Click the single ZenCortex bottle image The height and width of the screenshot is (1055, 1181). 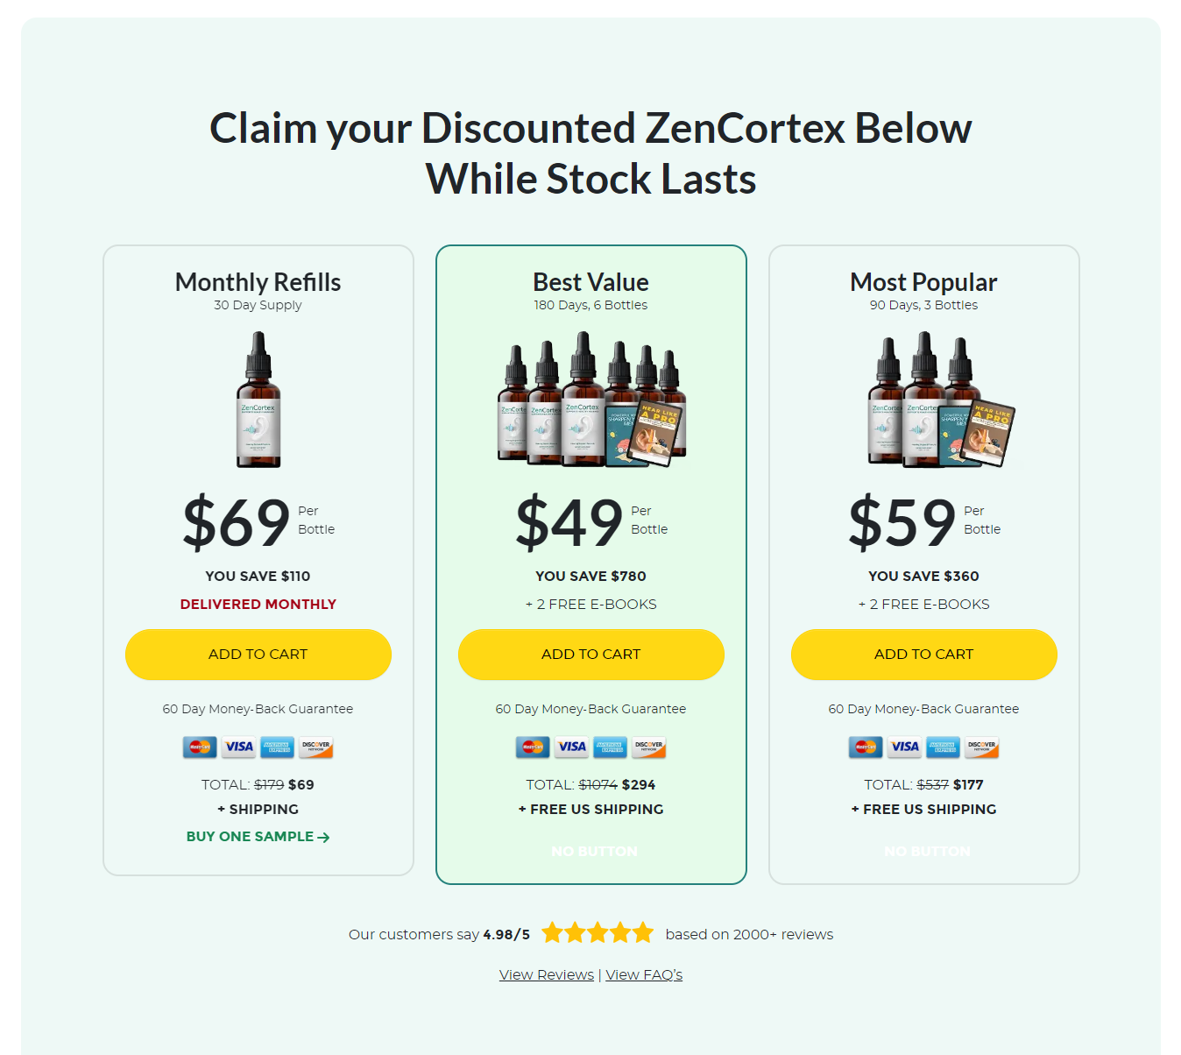coord(258,400)
